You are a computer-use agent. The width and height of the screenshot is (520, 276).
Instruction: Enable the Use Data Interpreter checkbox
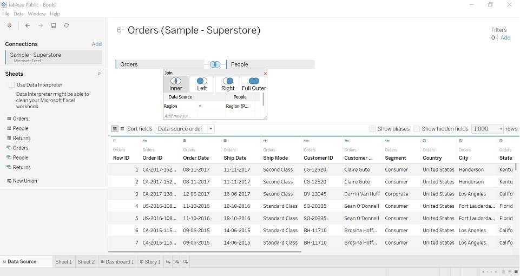11,85
